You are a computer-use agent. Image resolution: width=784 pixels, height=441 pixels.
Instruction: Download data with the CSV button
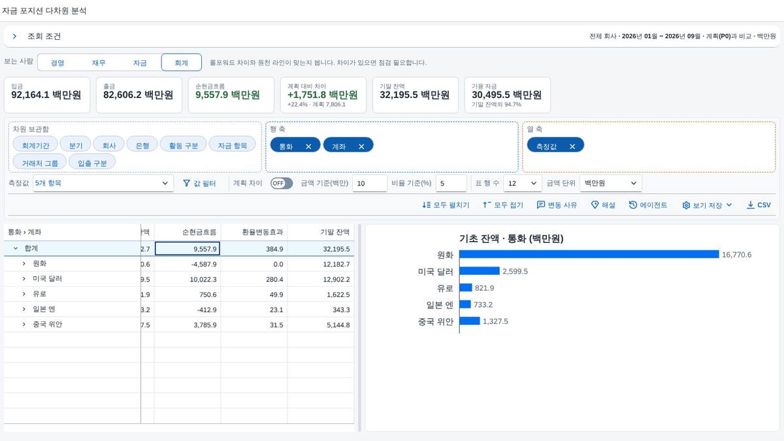coord(759,205)
